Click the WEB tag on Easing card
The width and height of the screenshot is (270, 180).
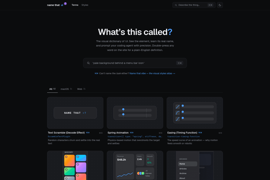(220, 133)
